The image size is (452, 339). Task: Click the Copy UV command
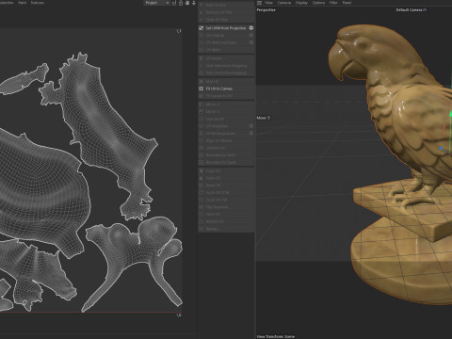[x=226, y=171]
